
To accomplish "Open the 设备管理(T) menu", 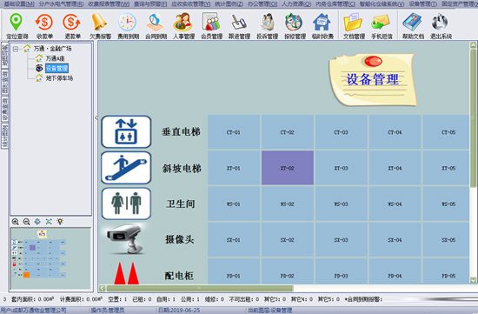I will click(x=423, y=4).
